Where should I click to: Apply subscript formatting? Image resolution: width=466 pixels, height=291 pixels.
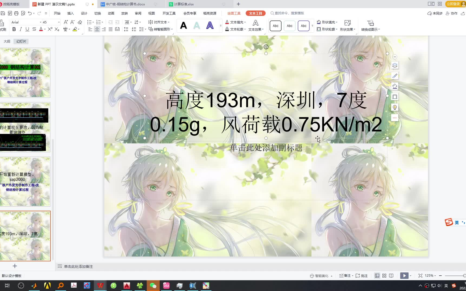(57, 29)
